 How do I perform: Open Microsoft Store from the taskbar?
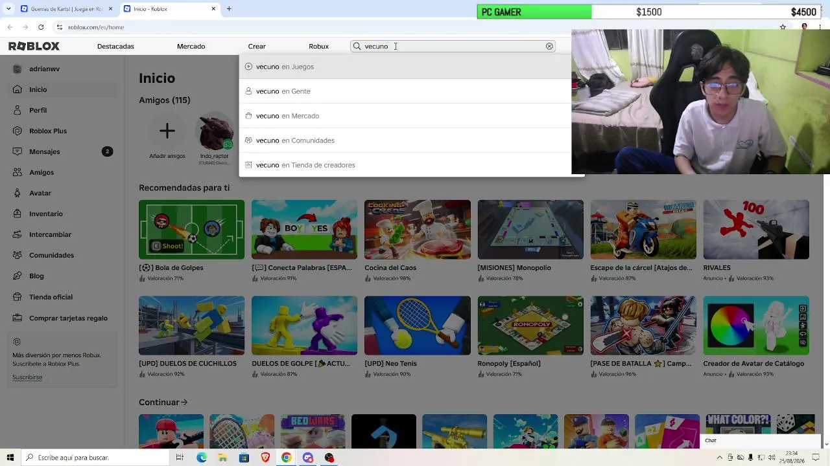coord(244,458)
